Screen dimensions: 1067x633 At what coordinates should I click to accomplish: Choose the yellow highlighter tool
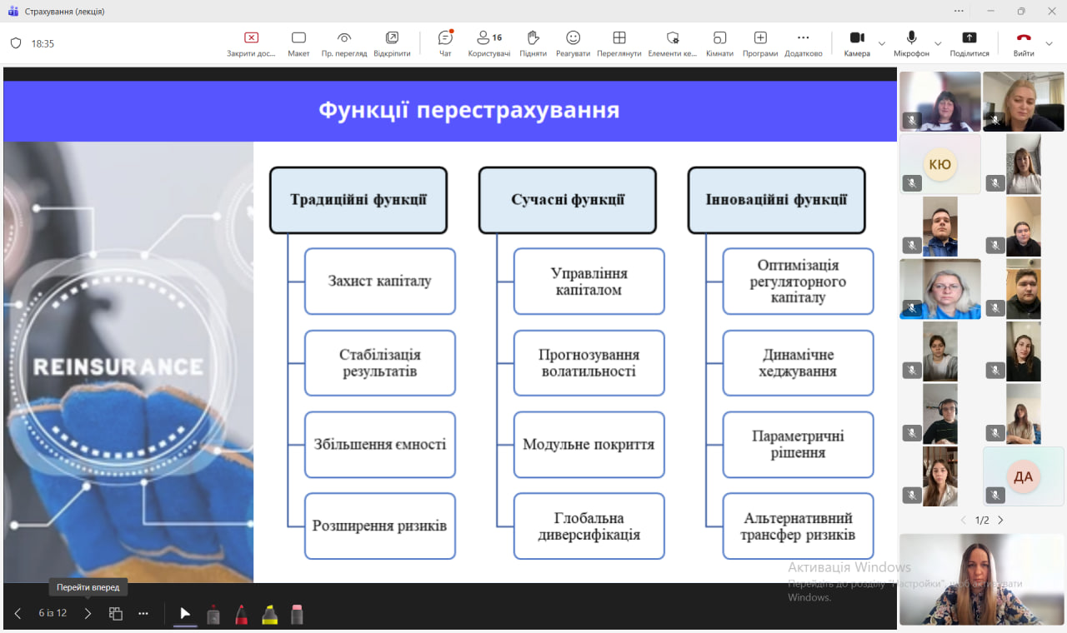pyautogui.click(x=269, y=615)
